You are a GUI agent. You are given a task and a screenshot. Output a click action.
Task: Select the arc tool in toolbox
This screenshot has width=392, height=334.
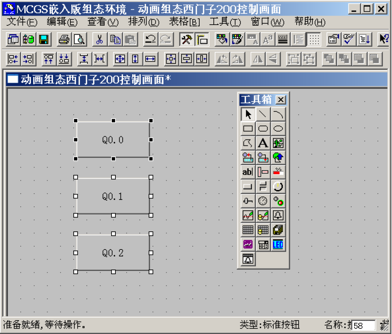[278, 114]
